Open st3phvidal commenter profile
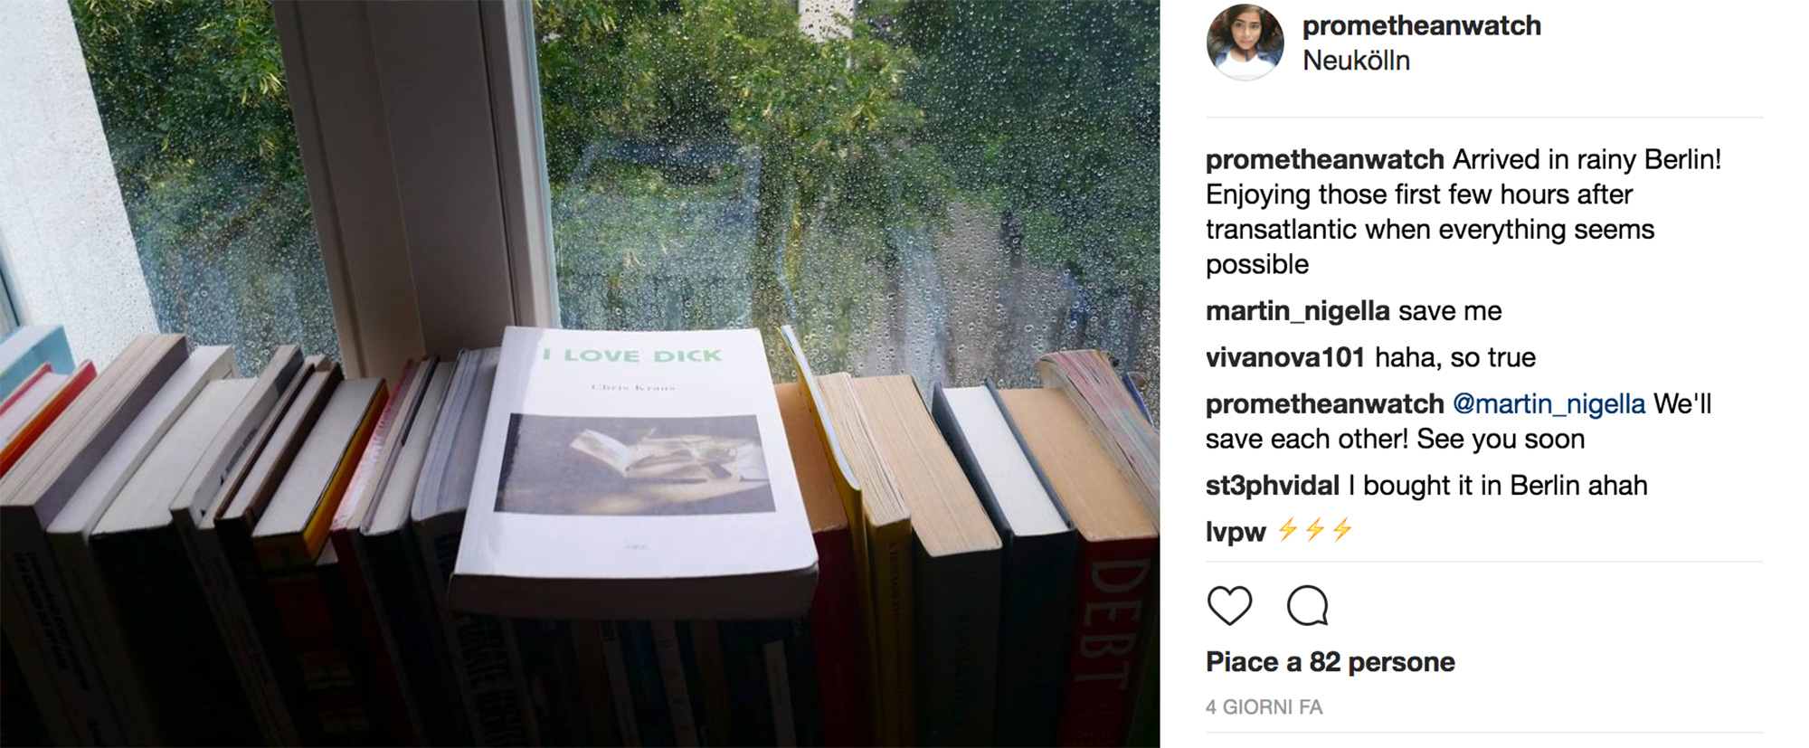 [x=1272, y=486]
